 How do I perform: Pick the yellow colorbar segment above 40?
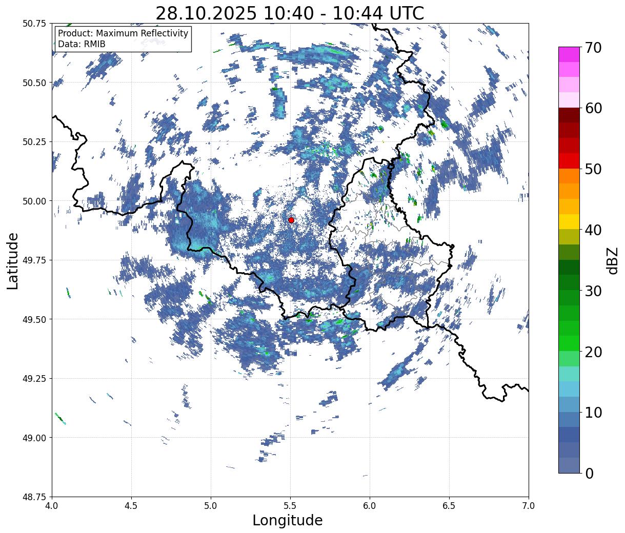pyautogui.click(x=569, y=221)
